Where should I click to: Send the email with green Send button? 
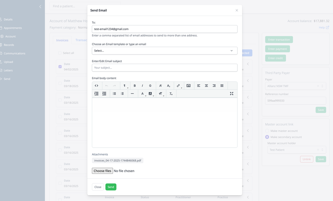[111, 187]
